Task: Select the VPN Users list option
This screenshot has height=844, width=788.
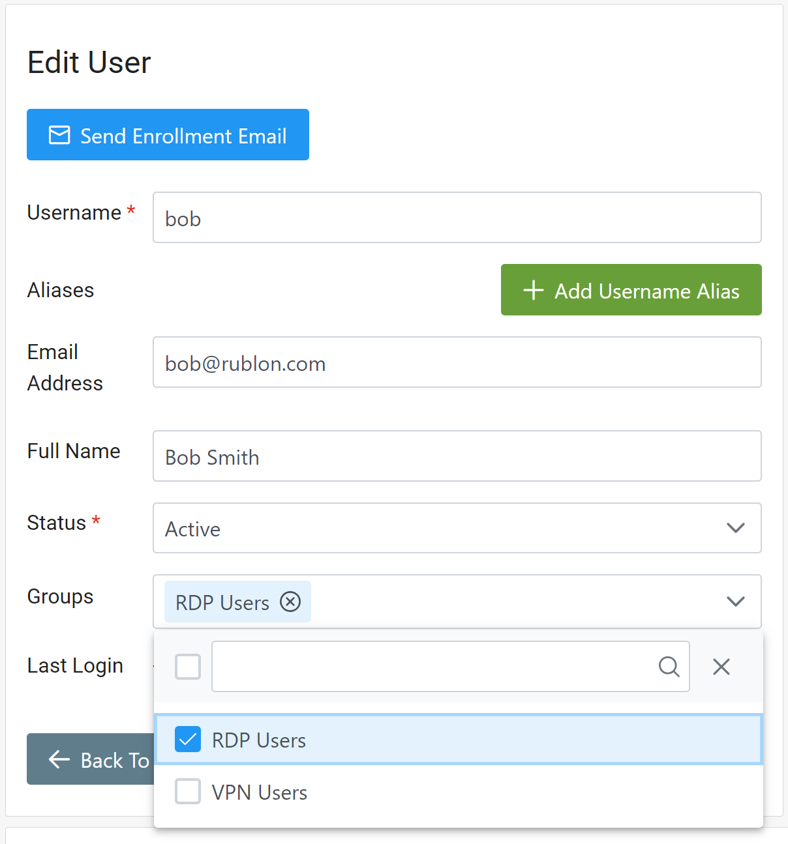Action: 457,792
